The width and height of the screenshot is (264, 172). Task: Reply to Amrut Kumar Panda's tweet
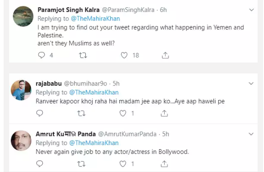40,164
